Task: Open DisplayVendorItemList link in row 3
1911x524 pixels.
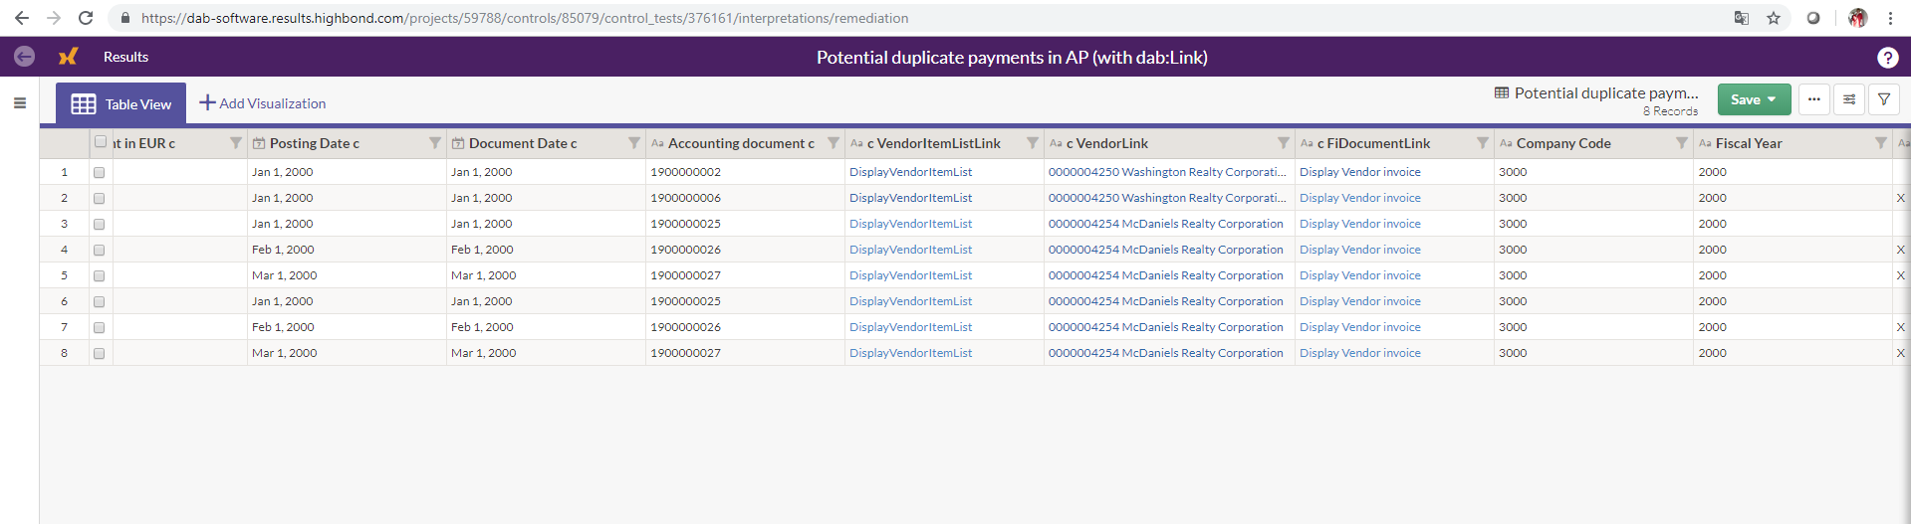Action: click(910, 224)
